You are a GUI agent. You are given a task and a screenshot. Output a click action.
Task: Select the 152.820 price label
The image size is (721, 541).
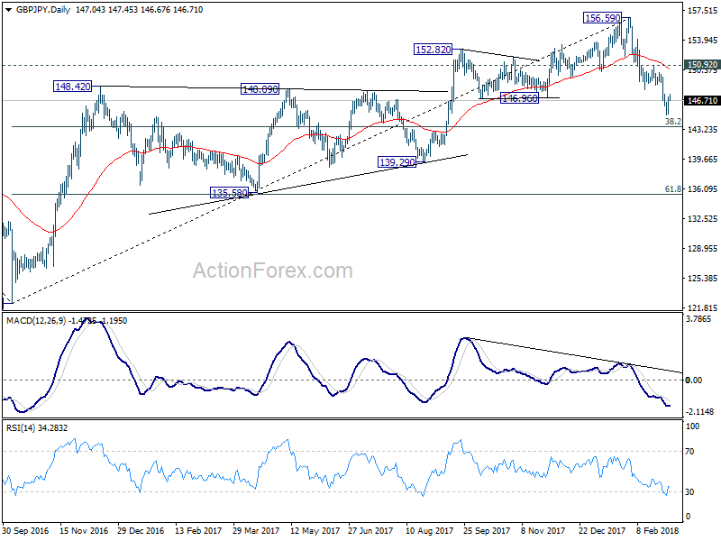(433, 50)
